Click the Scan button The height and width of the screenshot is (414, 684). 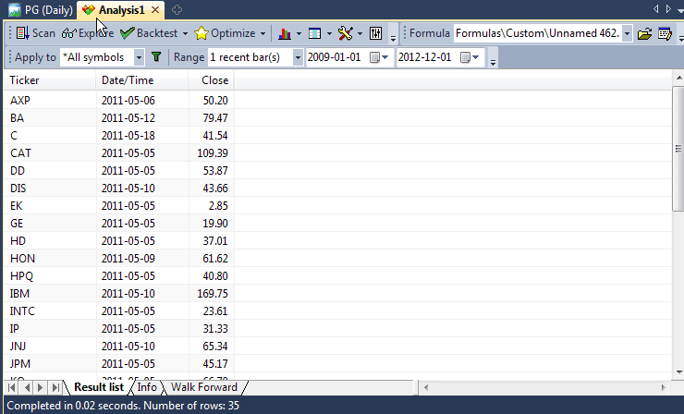pos(35,33)
